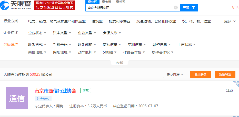
Task: Open legal representative 周隽
Action: pyautogui.click(x=60, y=106)
